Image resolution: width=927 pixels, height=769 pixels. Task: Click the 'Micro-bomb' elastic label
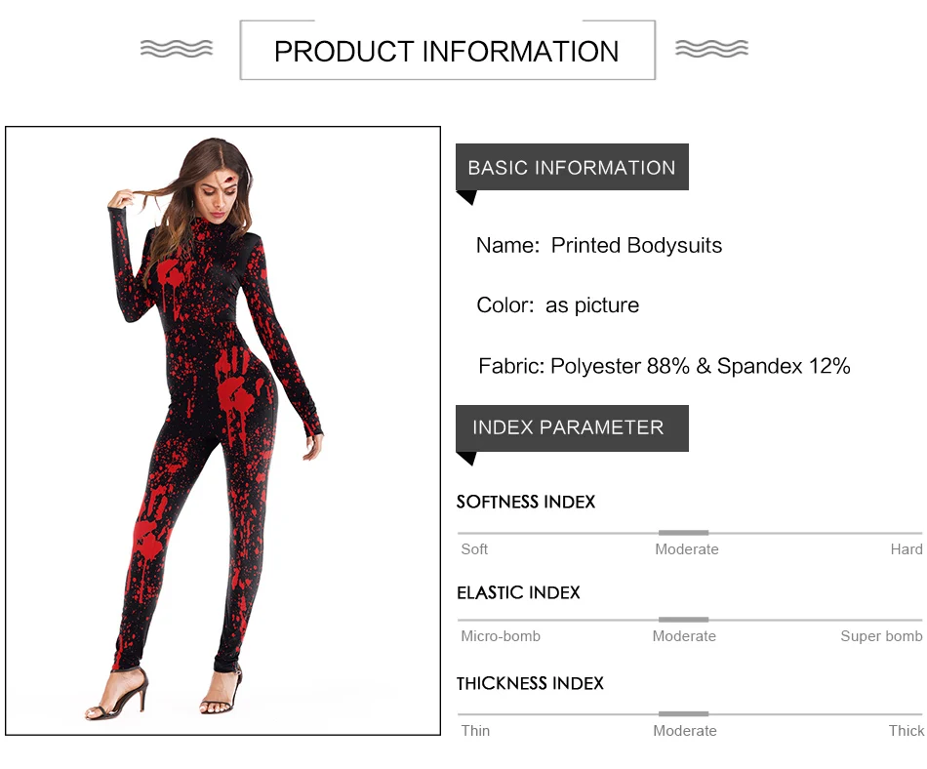click(x=501, y=636)
